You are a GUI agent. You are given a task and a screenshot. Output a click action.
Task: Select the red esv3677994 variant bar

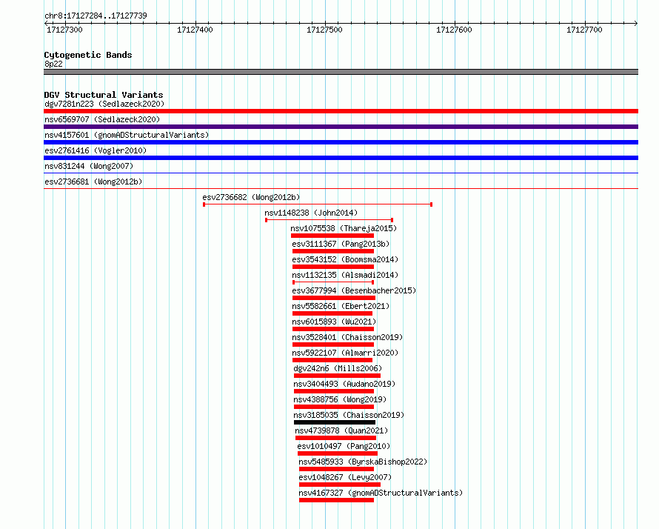(334, 298)
